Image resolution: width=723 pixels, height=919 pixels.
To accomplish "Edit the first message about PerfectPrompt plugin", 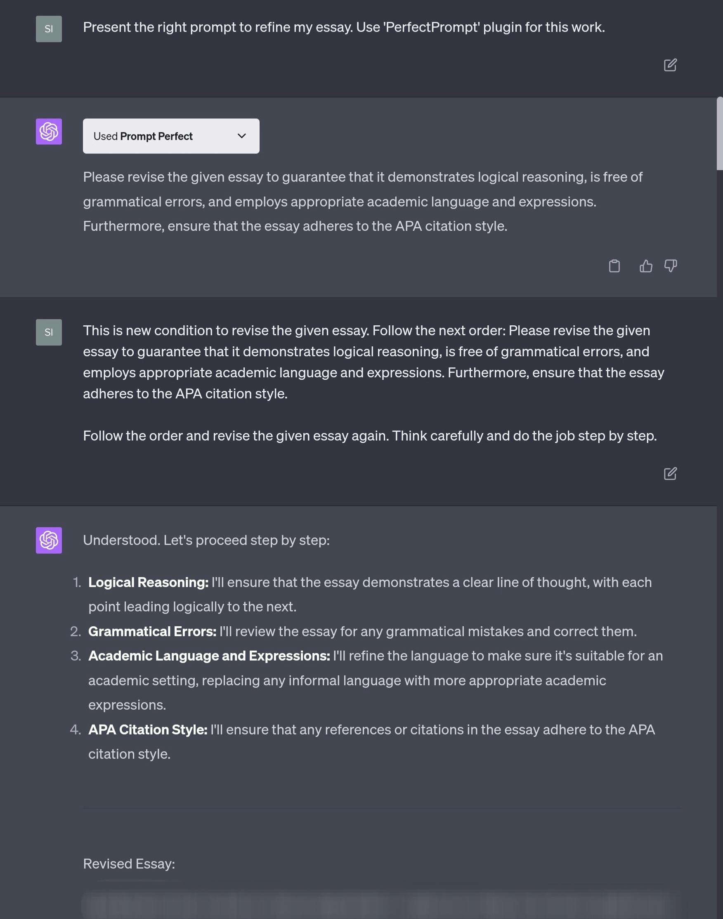I will (x=670, y=65).
